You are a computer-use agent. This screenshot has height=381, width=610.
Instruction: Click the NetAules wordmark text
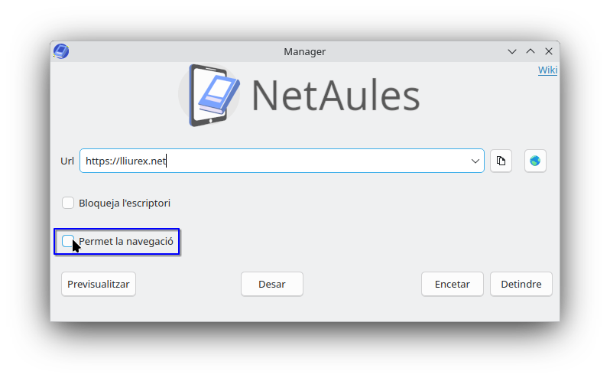[x=336, y=96]
